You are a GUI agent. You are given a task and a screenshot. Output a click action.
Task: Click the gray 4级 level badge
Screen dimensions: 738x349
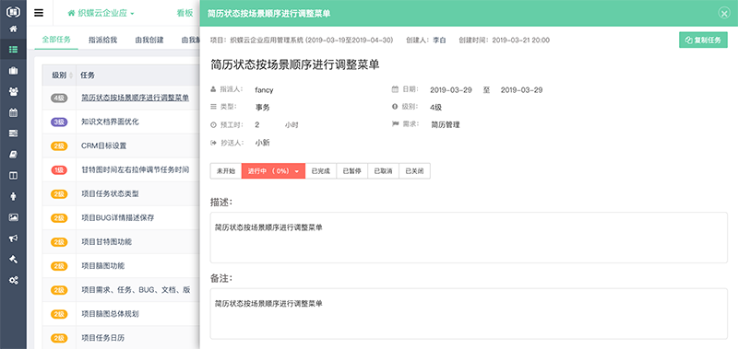(59, 98)
